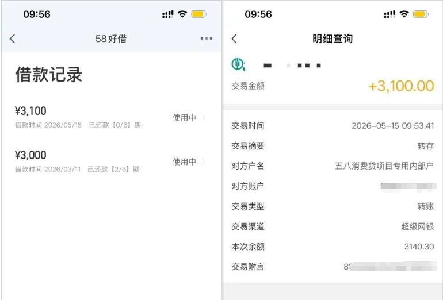Tap the 超级网银 channel value

click(x=418, y=226)
